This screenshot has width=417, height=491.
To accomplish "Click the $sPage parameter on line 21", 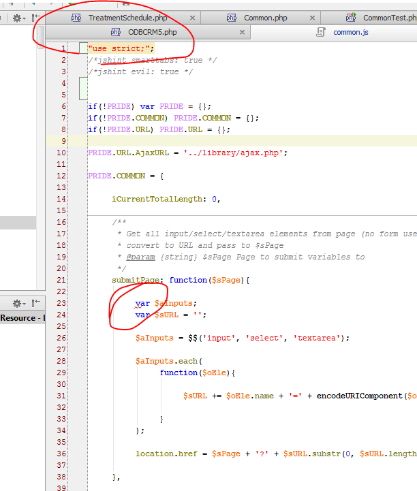I will pos(226,281).
